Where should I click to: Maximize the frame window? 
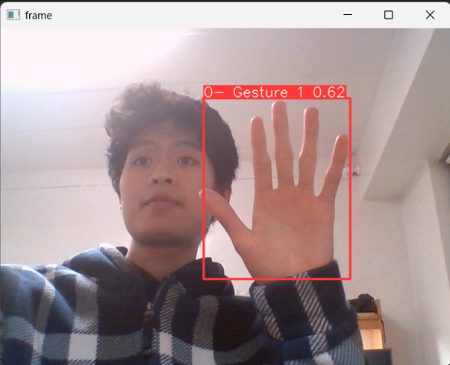point(388,15)
